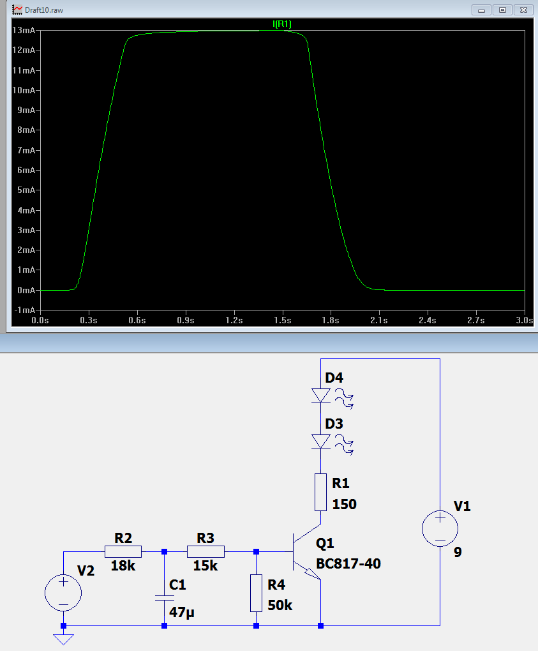Click the Draft10.raw title text

[44, 10]
